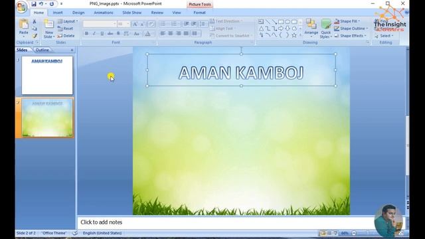425x239 pixels.
Task: Open the Shape Outline dropdown
Action: point(351,29)
